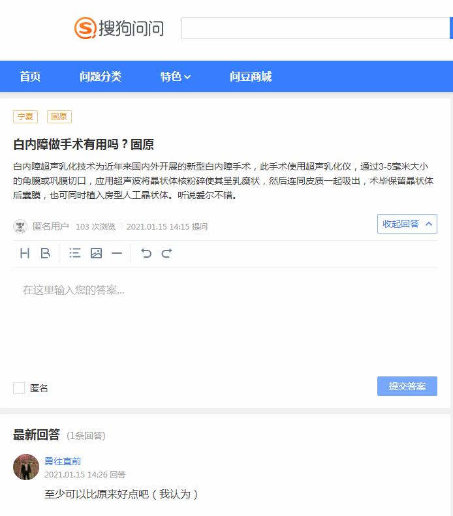This screenshot has width=453, height=516.
Task: Open the 勇往直前 user profile link
Action: [63, 461]
